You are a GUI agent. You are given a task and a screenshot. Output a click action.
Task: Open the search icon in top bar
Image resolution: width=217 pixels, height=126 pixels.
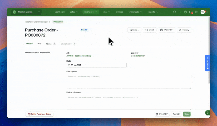pos(175,12)
